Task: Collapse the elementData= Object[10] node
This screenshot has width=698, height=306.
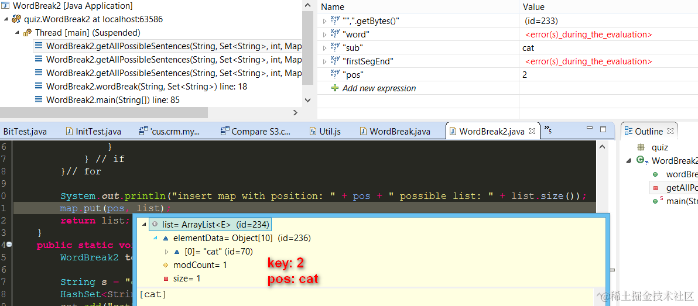Action: [x=155, y=238]
